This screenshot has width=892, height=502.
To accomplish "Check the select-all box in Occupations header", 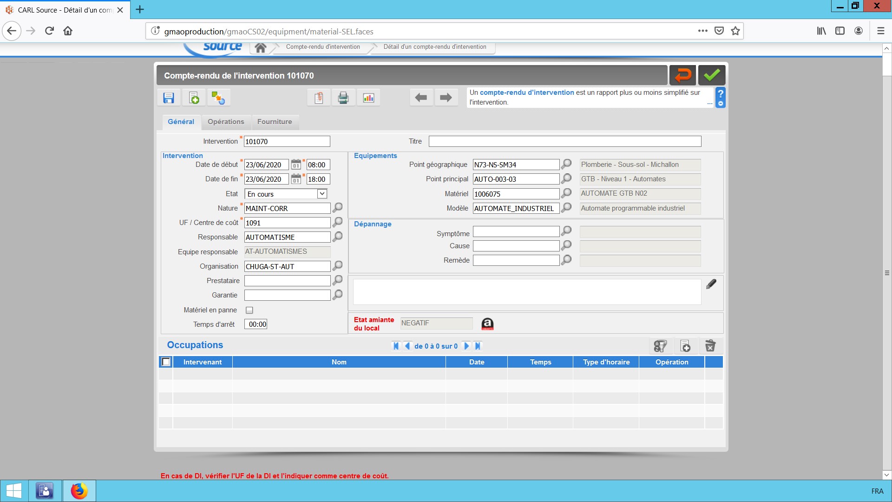I will tap(166, 362).
